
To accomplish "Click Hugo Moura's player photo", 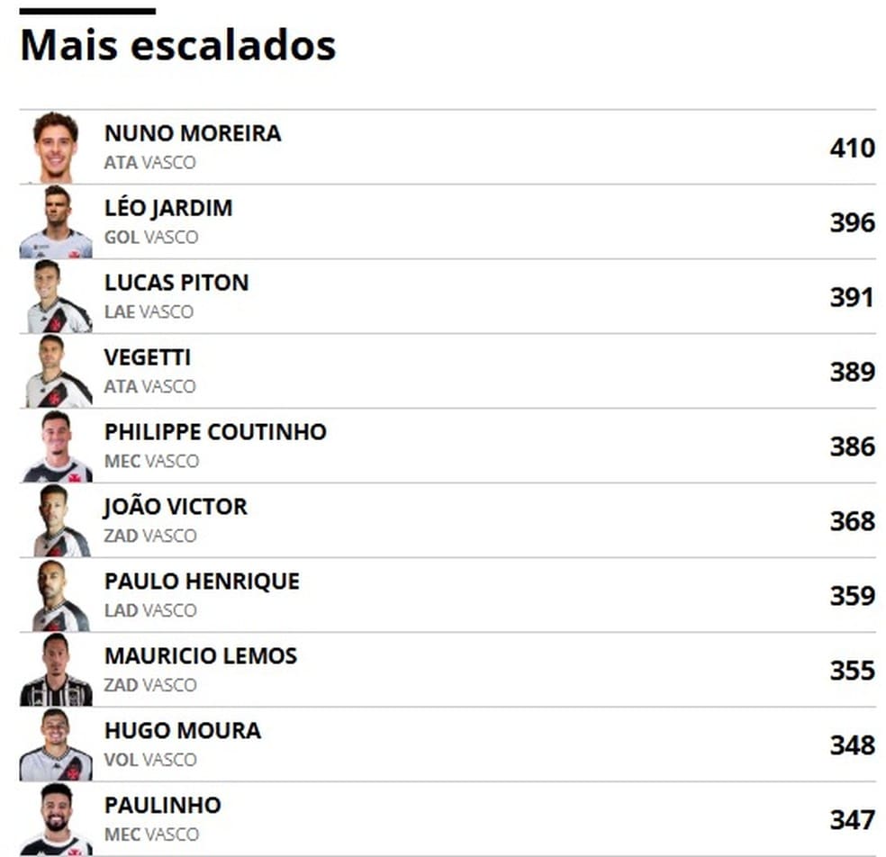I will tap(56, 744).
